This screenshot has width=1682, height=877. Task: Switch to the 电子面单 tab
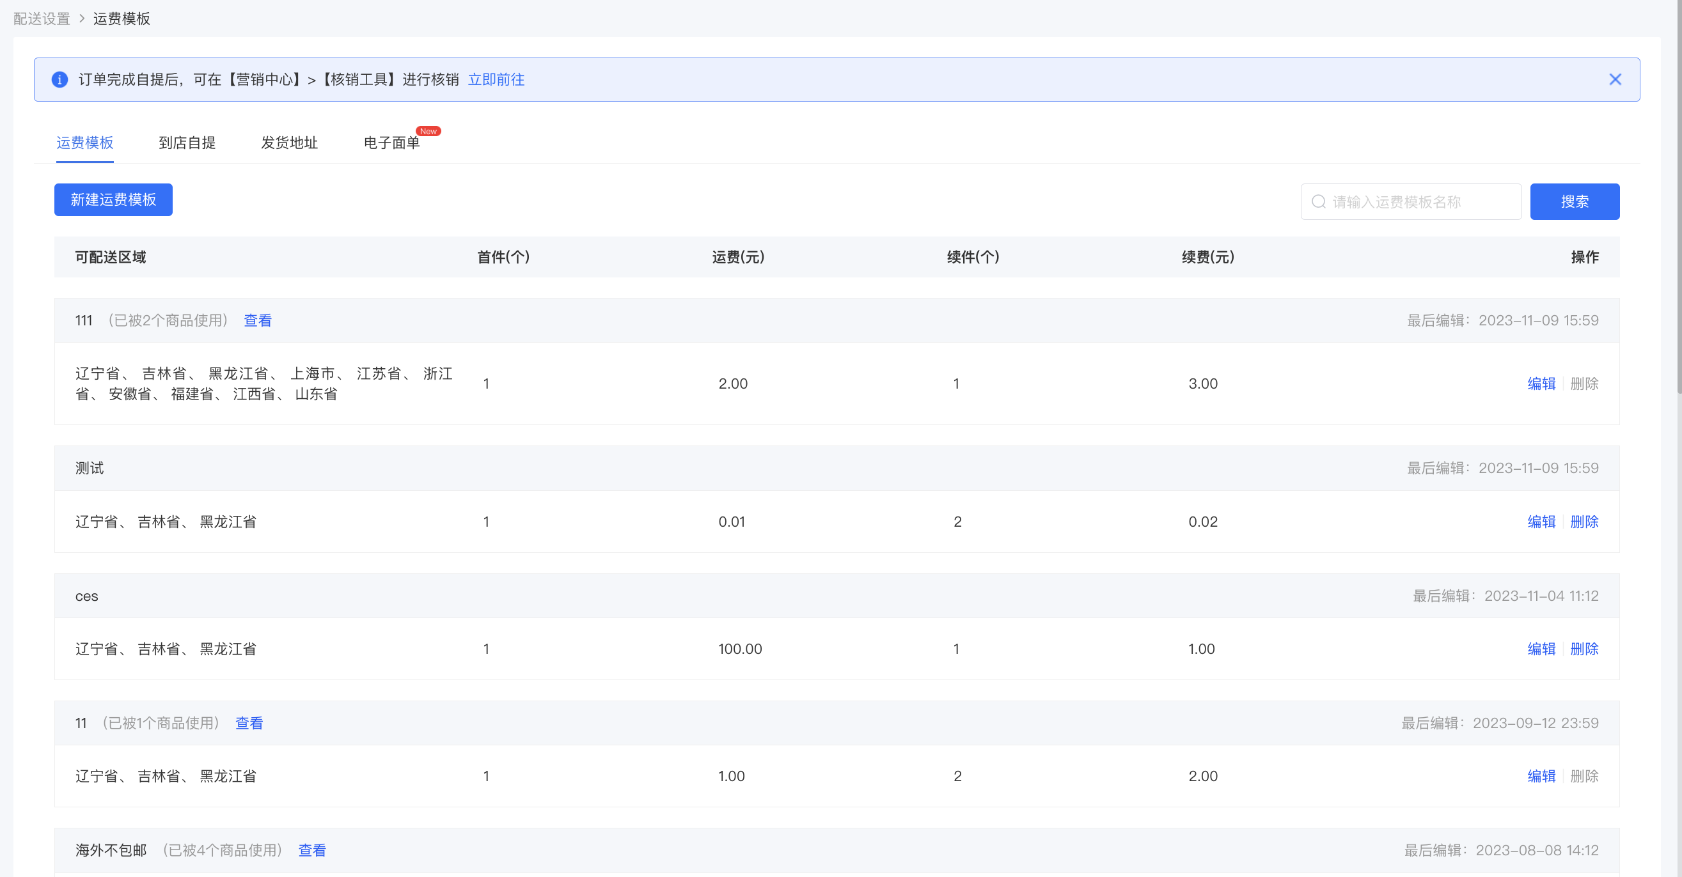(x=392, y=143)
